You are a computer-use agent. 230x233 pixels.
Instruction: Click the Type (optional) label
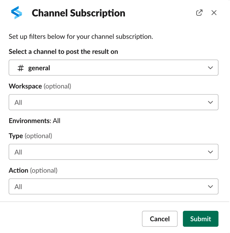click(x=30, y=136)
